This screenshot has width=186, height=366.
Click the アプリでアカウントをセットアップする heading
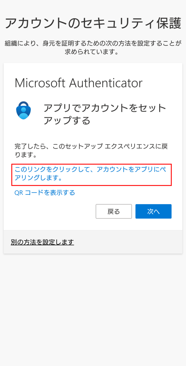[105, 114]
